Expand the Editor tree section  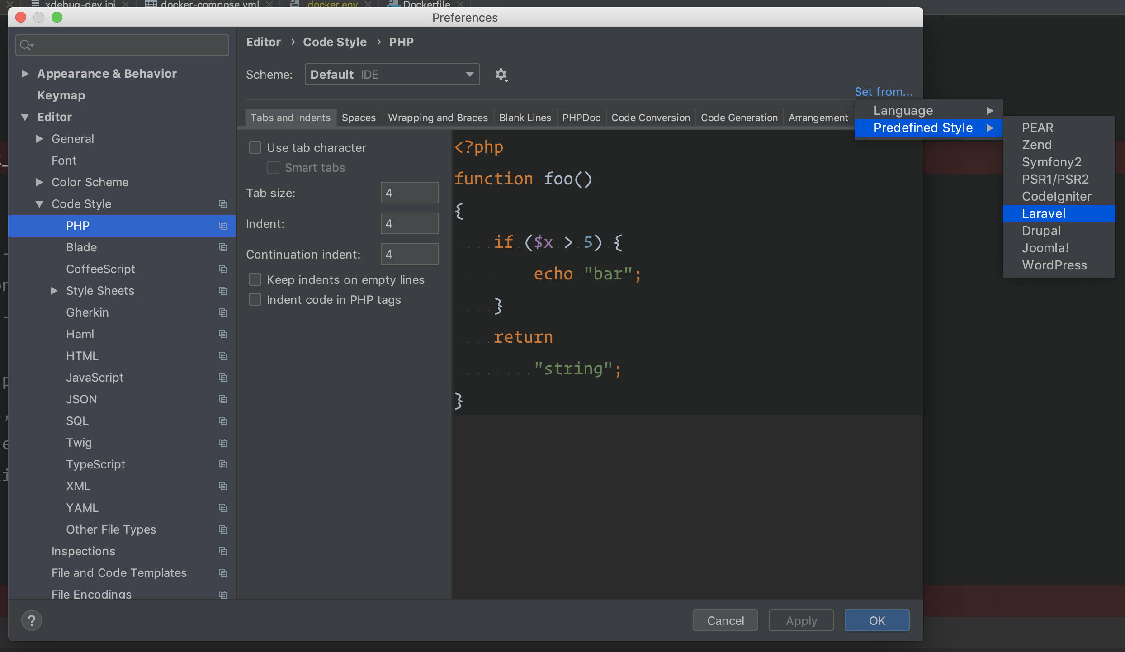(27, 117)
